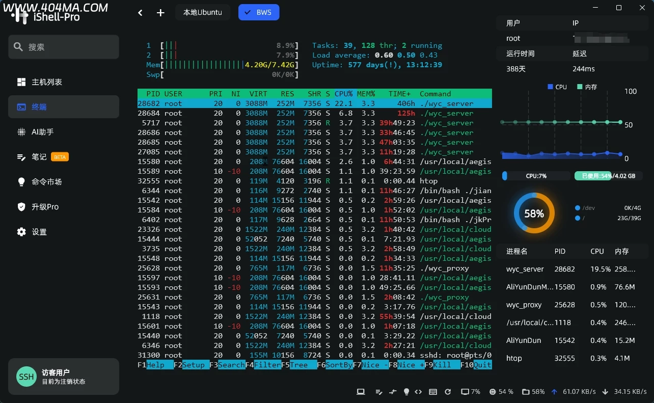Open 命令市场 command market

coord(64,182)
